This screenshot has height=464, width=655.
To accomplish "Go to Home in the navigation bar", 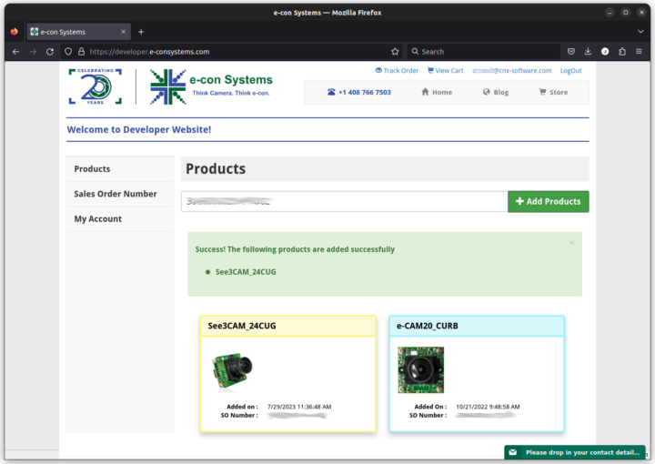I will [437, 92].
